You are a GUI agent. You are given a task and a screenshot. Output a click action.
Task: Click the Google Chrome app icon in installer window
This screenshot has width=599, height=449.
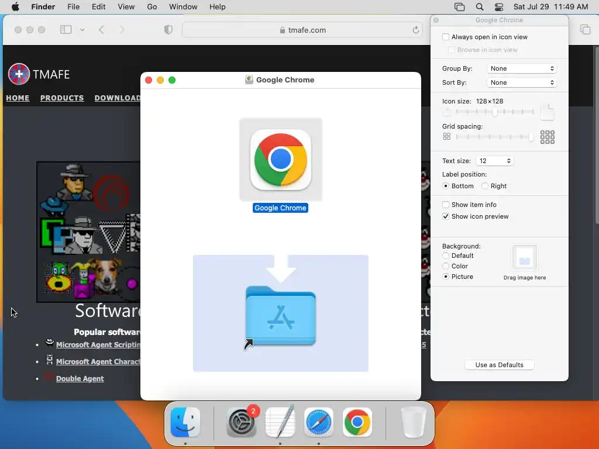[280, 160]
